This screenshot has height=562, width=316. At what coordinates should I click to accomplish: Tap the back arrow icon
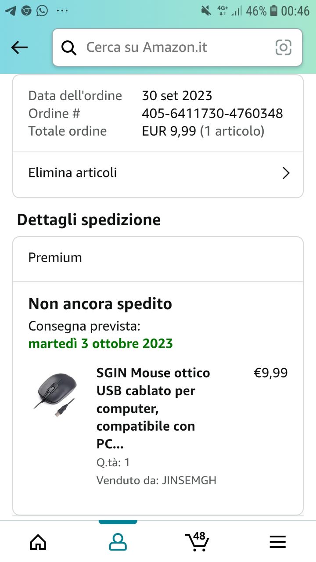19,47
